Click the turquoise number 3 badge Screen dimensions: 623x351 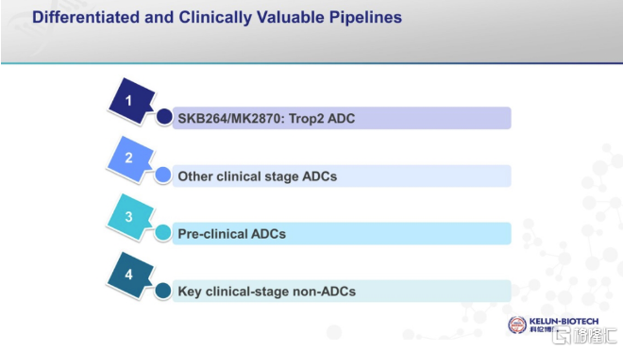(130, 217)
